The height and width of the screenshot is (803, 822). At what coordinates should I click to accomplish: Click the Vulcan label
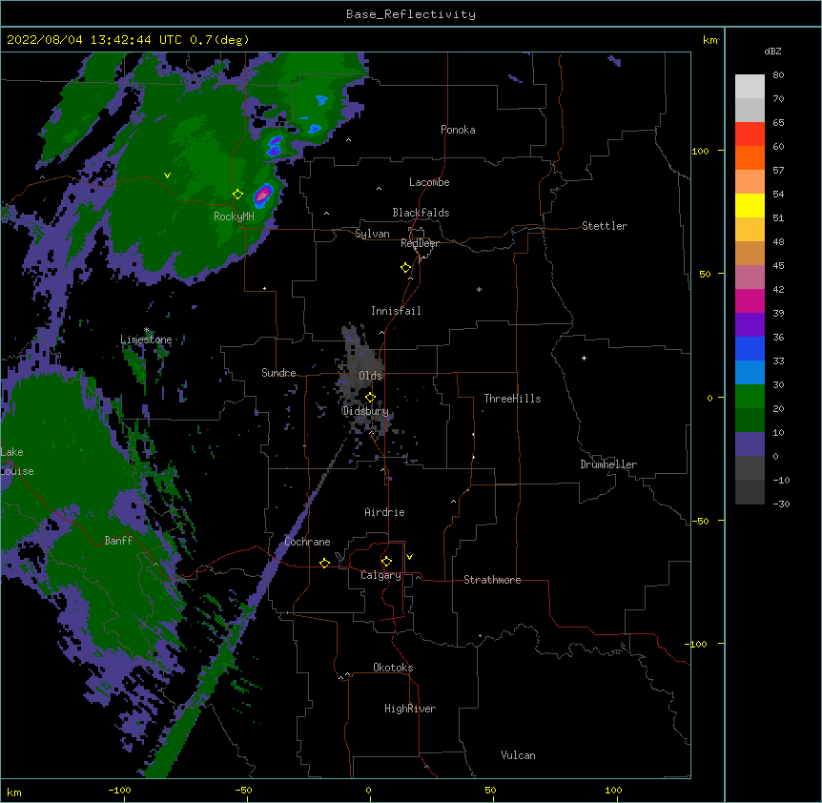coord(518,755)
